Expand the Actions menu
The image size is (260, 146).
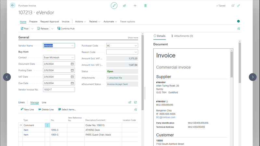80,21
